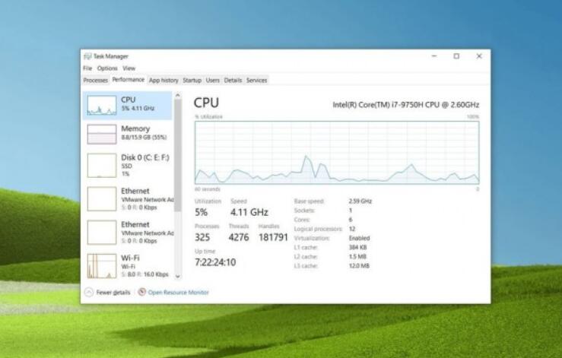562x358 pixels.
Task: Maximize the Task Manager window
Action: pyautogui.click(x=456, y=56)
